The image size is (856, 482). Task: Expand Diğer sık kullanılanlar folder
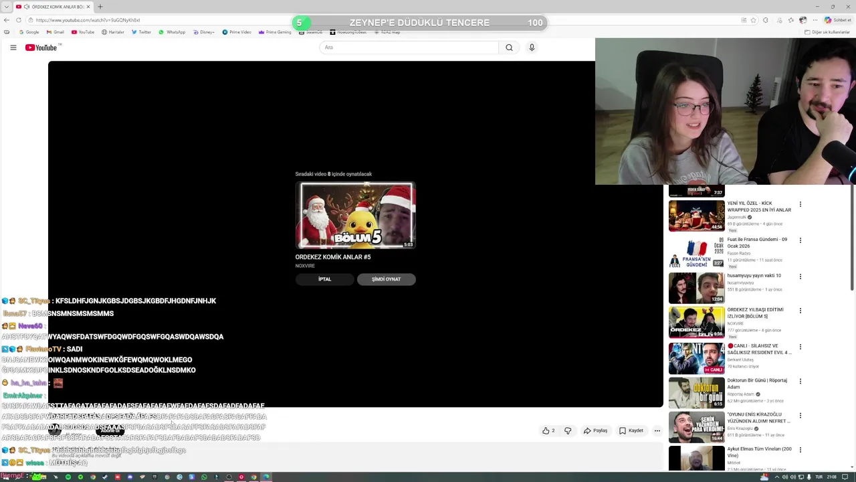[827, 32]
